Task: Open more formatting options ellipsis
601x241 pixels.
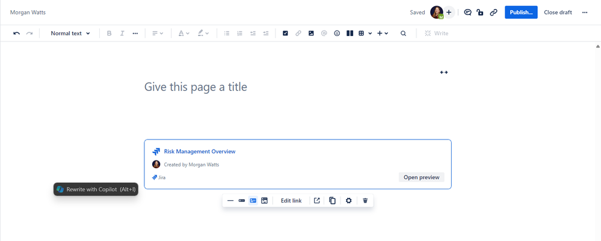Action: coord(135,33)
